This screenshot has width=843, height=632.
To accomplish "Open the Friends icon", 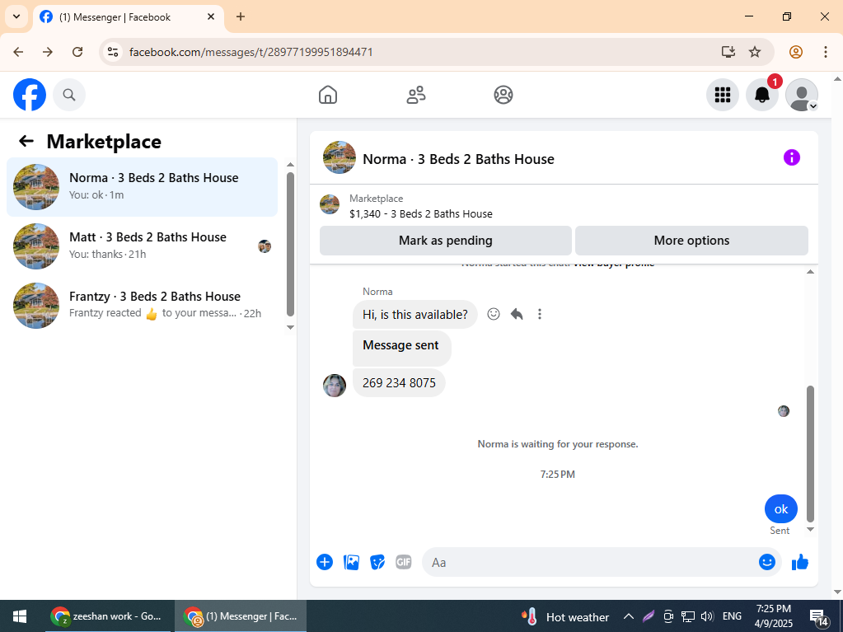I will (x=415, y=95).
